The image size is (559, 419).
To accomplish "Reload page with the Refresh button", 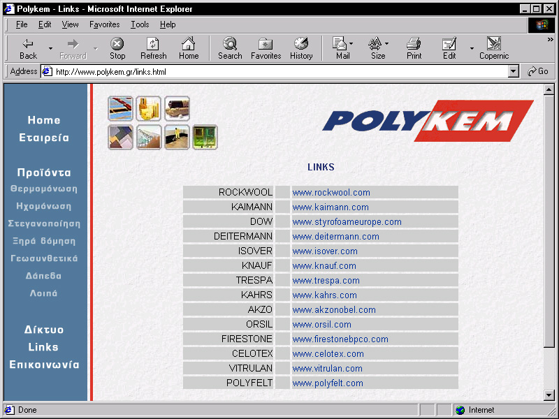I will pyautogui.click(x=153, y=48).
